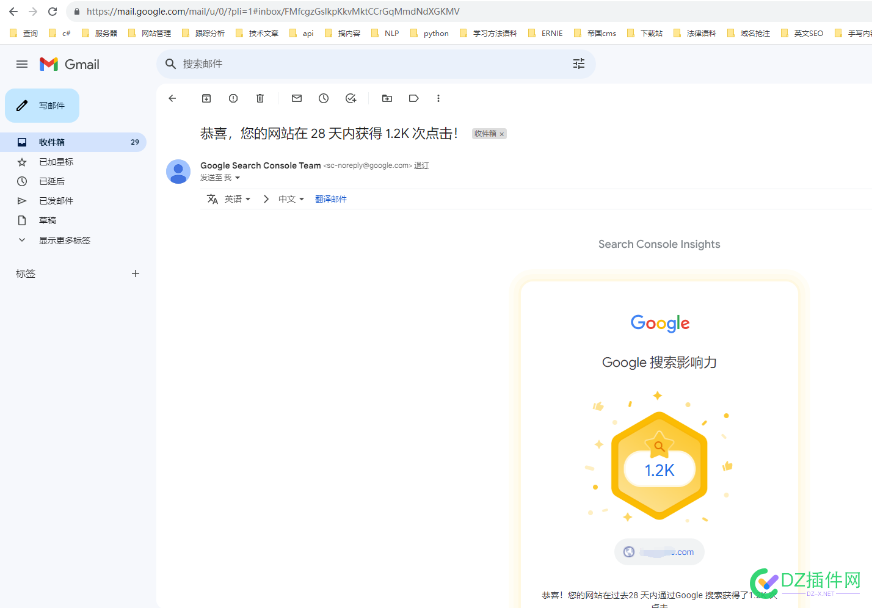Report this email as spam
Viewport: 872px width, 608px height.
[233, 98]
